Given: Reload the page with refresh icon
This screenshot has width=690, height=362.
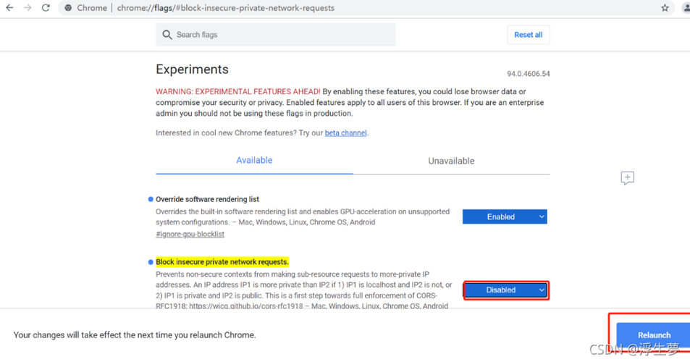Looking at the screenshot, I should click(46, 8).
